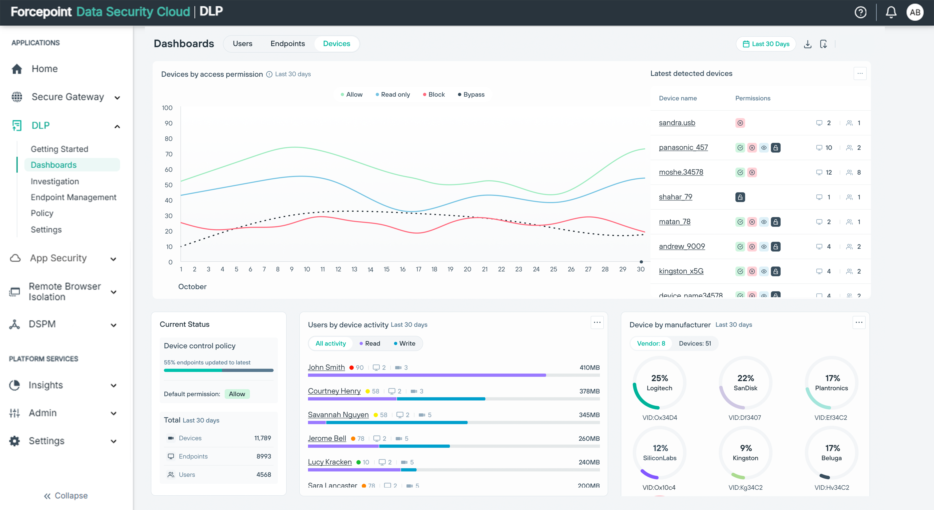
Task: Open John Smith user link
Action: (326, 367)
